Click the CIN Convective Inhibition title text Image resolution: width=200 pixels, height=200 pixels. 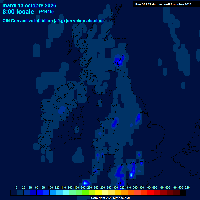coord(53,21)
